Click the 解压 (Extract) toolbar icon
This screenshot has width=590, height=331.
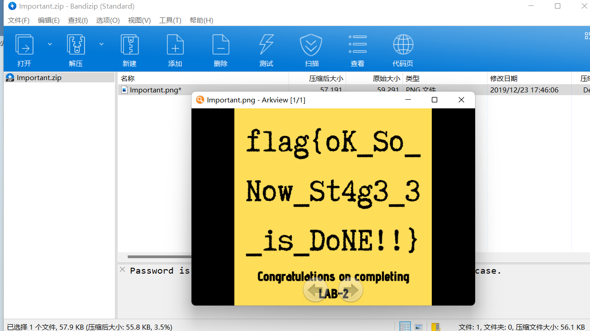pos(76,45)
